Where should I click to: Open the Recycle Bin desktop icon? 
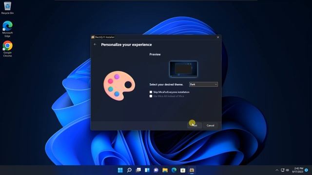[x=8, y=8]
